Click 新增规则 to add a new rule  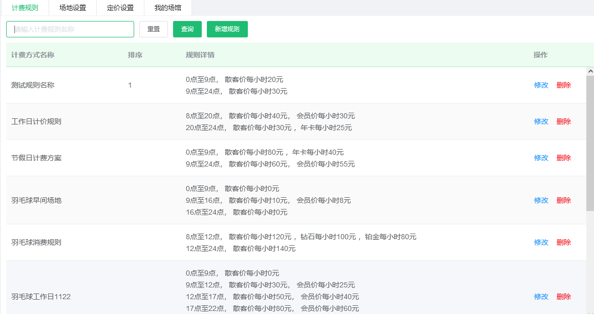coord(227,29)
